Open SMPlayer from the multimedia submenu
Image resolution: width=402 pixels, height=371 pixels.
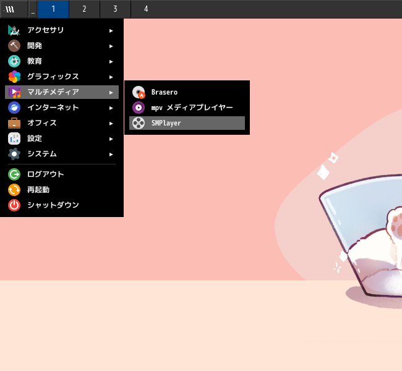[187, 123]
